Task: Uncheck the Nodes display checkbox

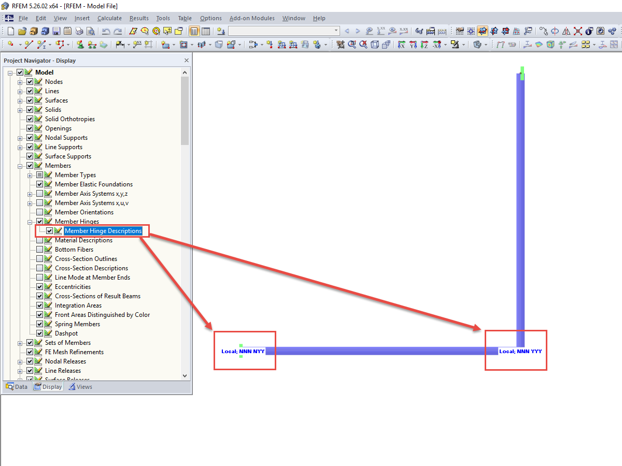Action: coord(30,82)
